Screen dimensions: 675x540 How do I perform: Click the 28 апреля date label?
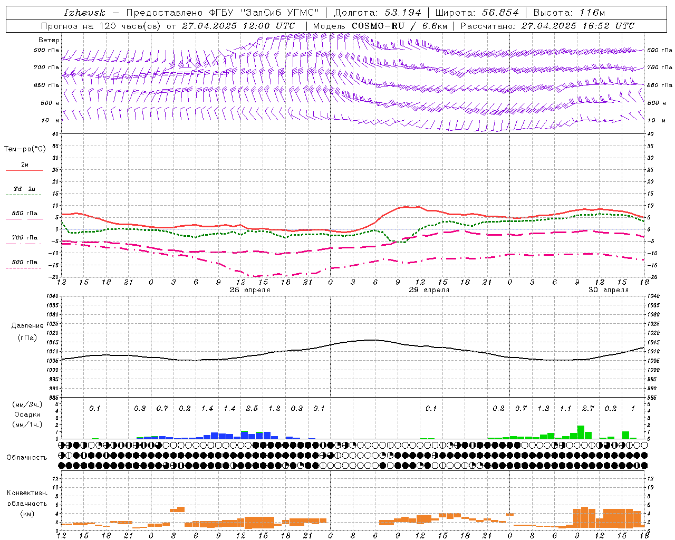tap(249, 290)
